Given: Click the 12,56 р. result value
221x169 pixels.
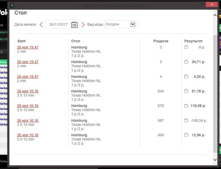Looking at the screenshot, I should click(199, 135).
